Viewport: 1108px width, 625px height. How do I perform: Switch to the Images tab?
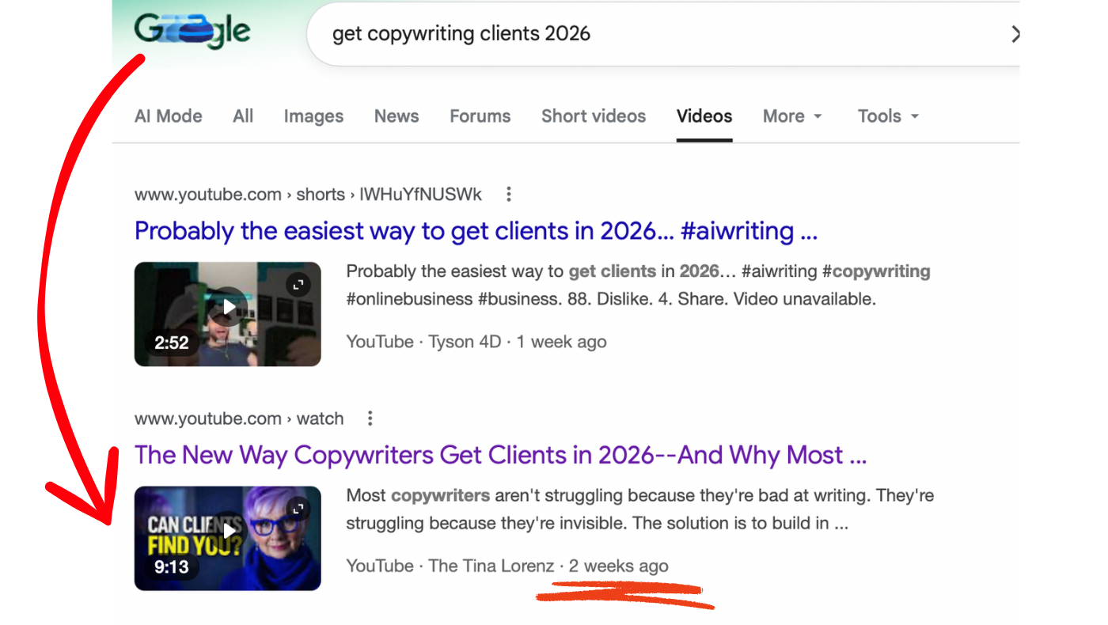313,116
